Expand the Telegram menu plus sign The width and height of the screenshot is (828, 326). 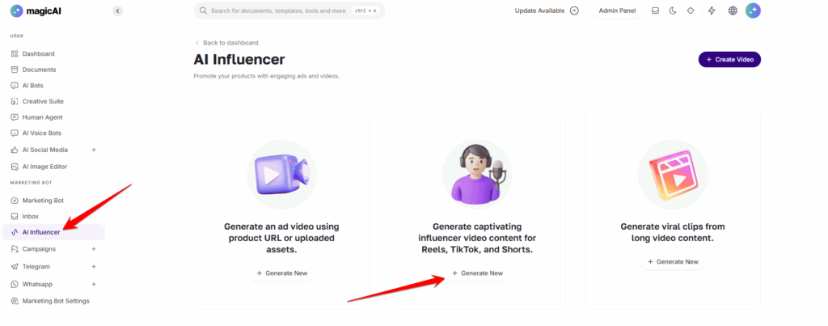(x=94, y=266)
